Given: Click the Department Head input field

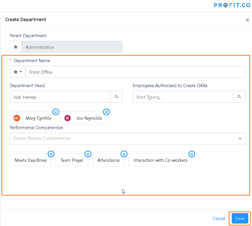Looking at the screenshot, I should [x=60, y=97].
